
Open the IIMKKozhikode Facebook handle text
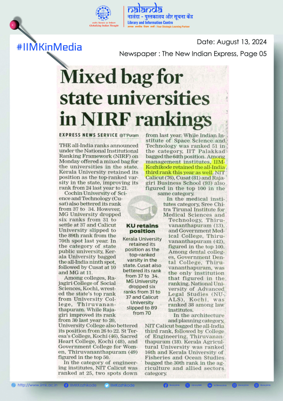point(83,385)
